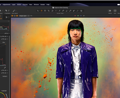Image resolution: width=120 pixels, height=98 pixels.
Task: Click the green readout value 22
Action: [78, 16]
